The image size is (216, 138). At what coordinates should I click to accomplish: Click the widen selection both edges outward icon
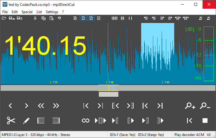pos(178,18)
